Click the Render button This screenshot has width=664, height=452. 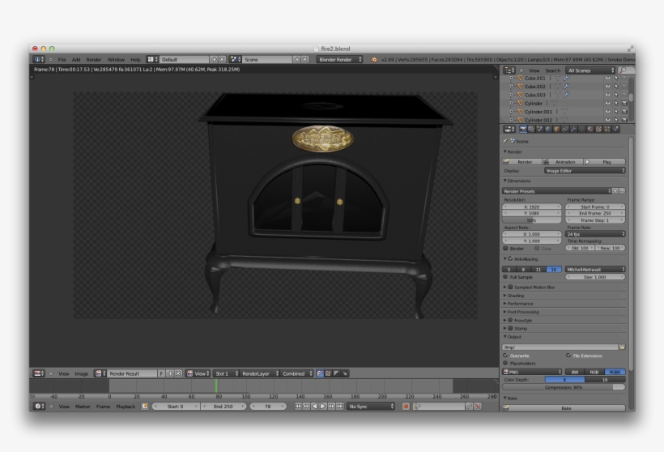pyautogui.click(x=521, y=162)
